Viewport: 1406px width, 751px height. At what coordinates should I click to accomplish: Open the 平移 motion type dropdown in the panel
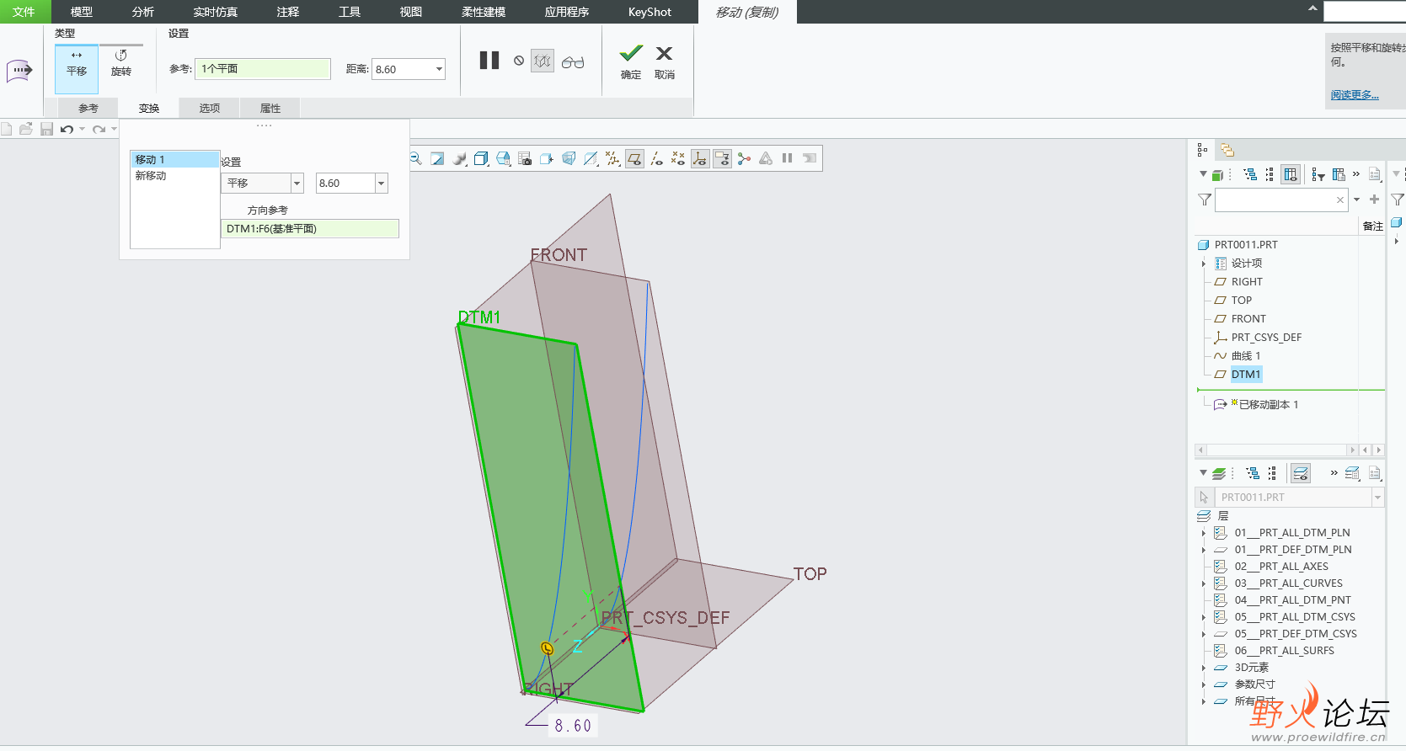point(297,183)
